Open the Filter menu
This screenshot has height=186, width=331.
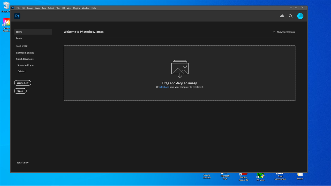point(58,8)
